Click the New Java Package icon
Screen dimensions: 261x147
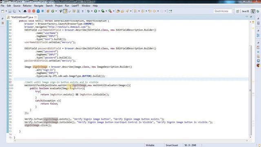(118, 11)
